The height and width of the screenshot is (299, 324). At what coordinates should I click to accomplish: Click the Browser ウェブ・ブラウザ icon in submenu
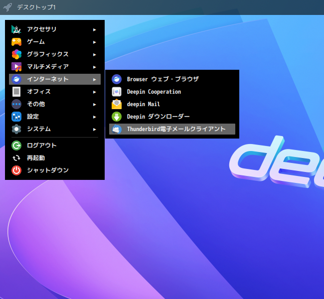117,79
